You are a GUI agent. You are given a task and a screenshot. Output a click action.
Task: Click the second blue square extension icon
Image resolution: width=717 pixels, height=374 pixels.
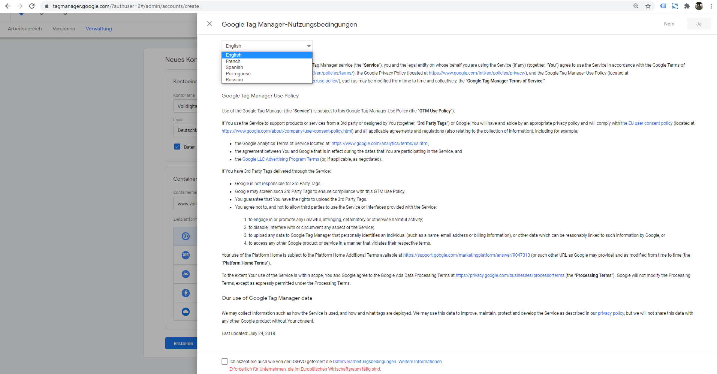pos(675,6)
